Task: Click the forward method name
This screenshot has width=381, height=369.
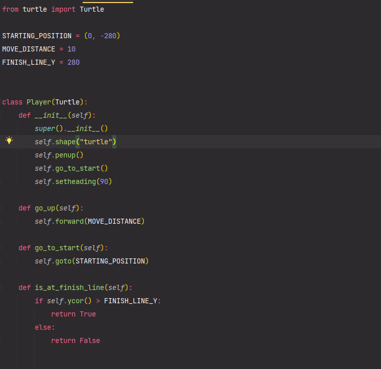Action: tap(69, 221)
